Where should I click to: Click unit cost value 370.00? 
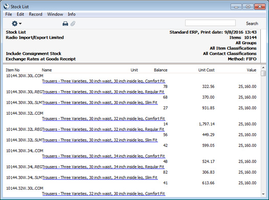point(208,97)
